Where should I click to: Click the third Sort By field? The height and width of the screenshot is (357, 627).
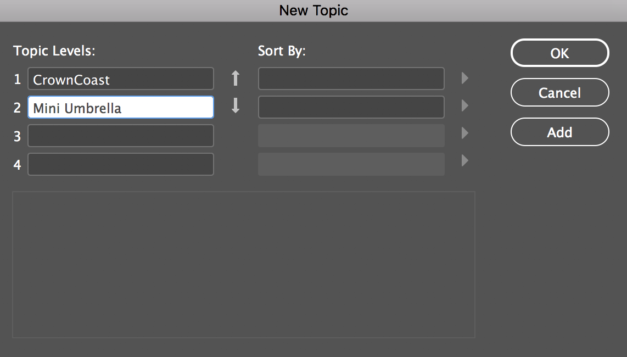coord(351,136)
